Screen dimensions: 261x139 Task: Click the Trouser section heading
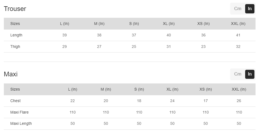click(x=15, y=9)
